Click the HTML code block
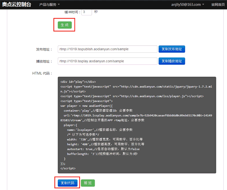This screenshot has width=227, height=190. [x=137, y=125]
